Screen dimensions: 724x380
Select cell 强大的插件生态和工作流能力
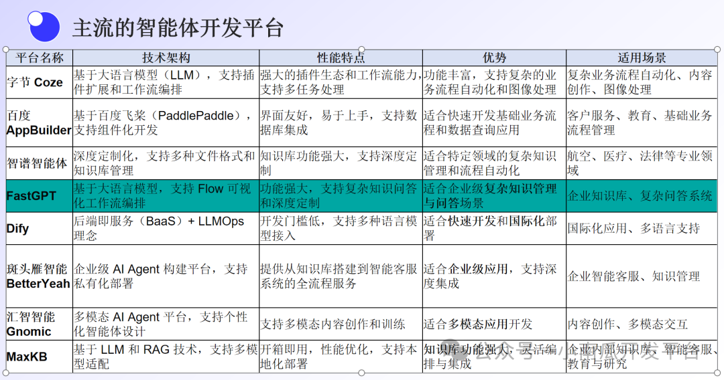click(341, 82)
